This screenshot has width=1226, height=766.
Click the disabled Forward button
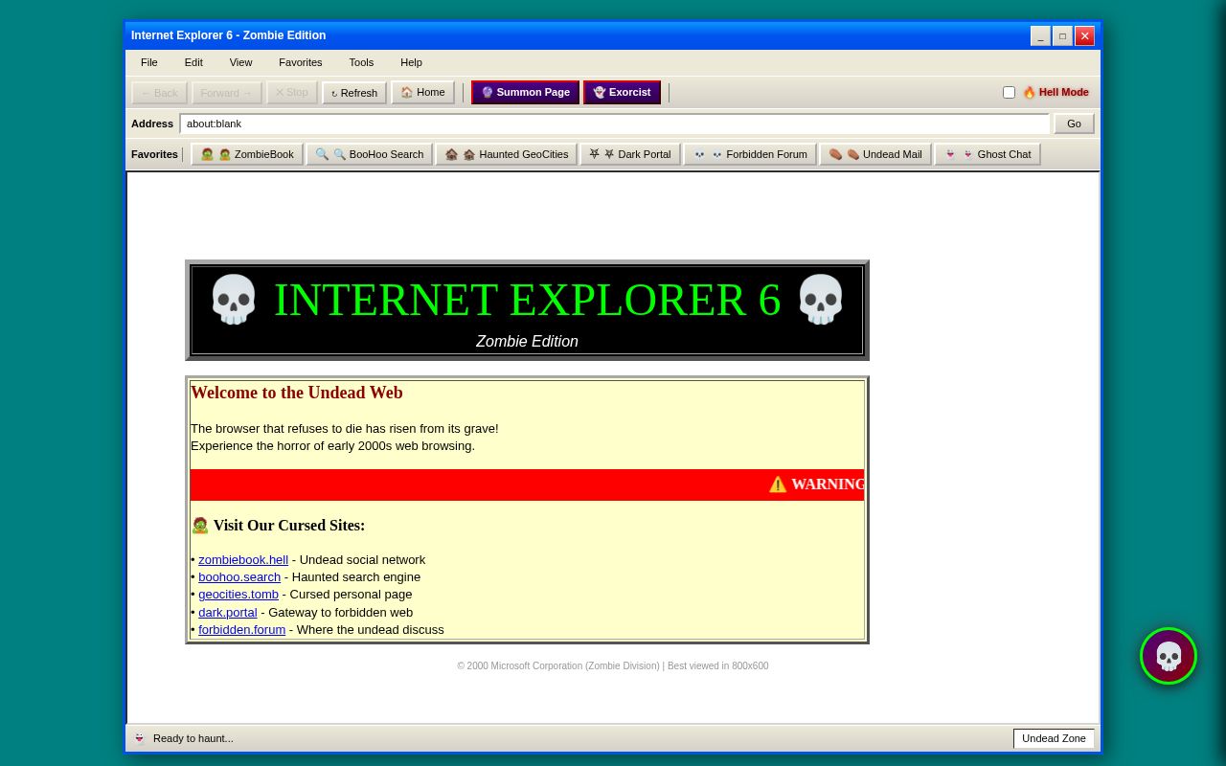coord(227,93)
